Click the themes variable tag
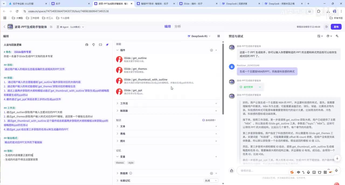 tap(120, 163)
